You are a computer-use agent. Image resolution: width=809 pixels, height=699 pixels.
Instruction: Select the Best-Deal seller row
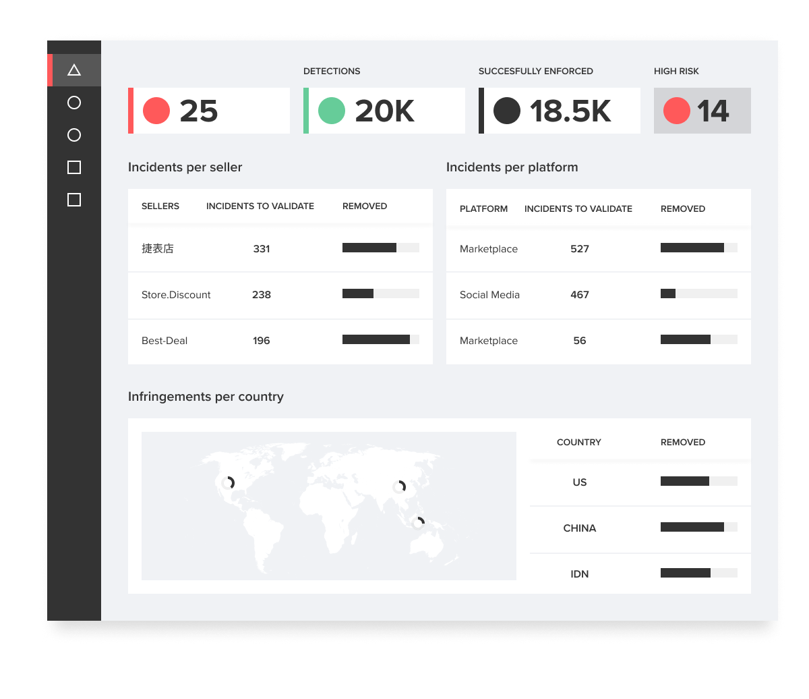click(164, 341)
